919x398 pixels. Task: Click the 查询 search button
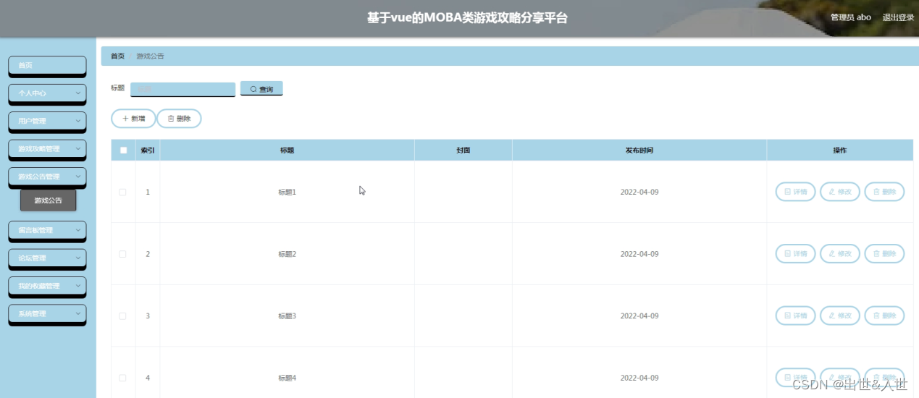click(x=261, y=88)
